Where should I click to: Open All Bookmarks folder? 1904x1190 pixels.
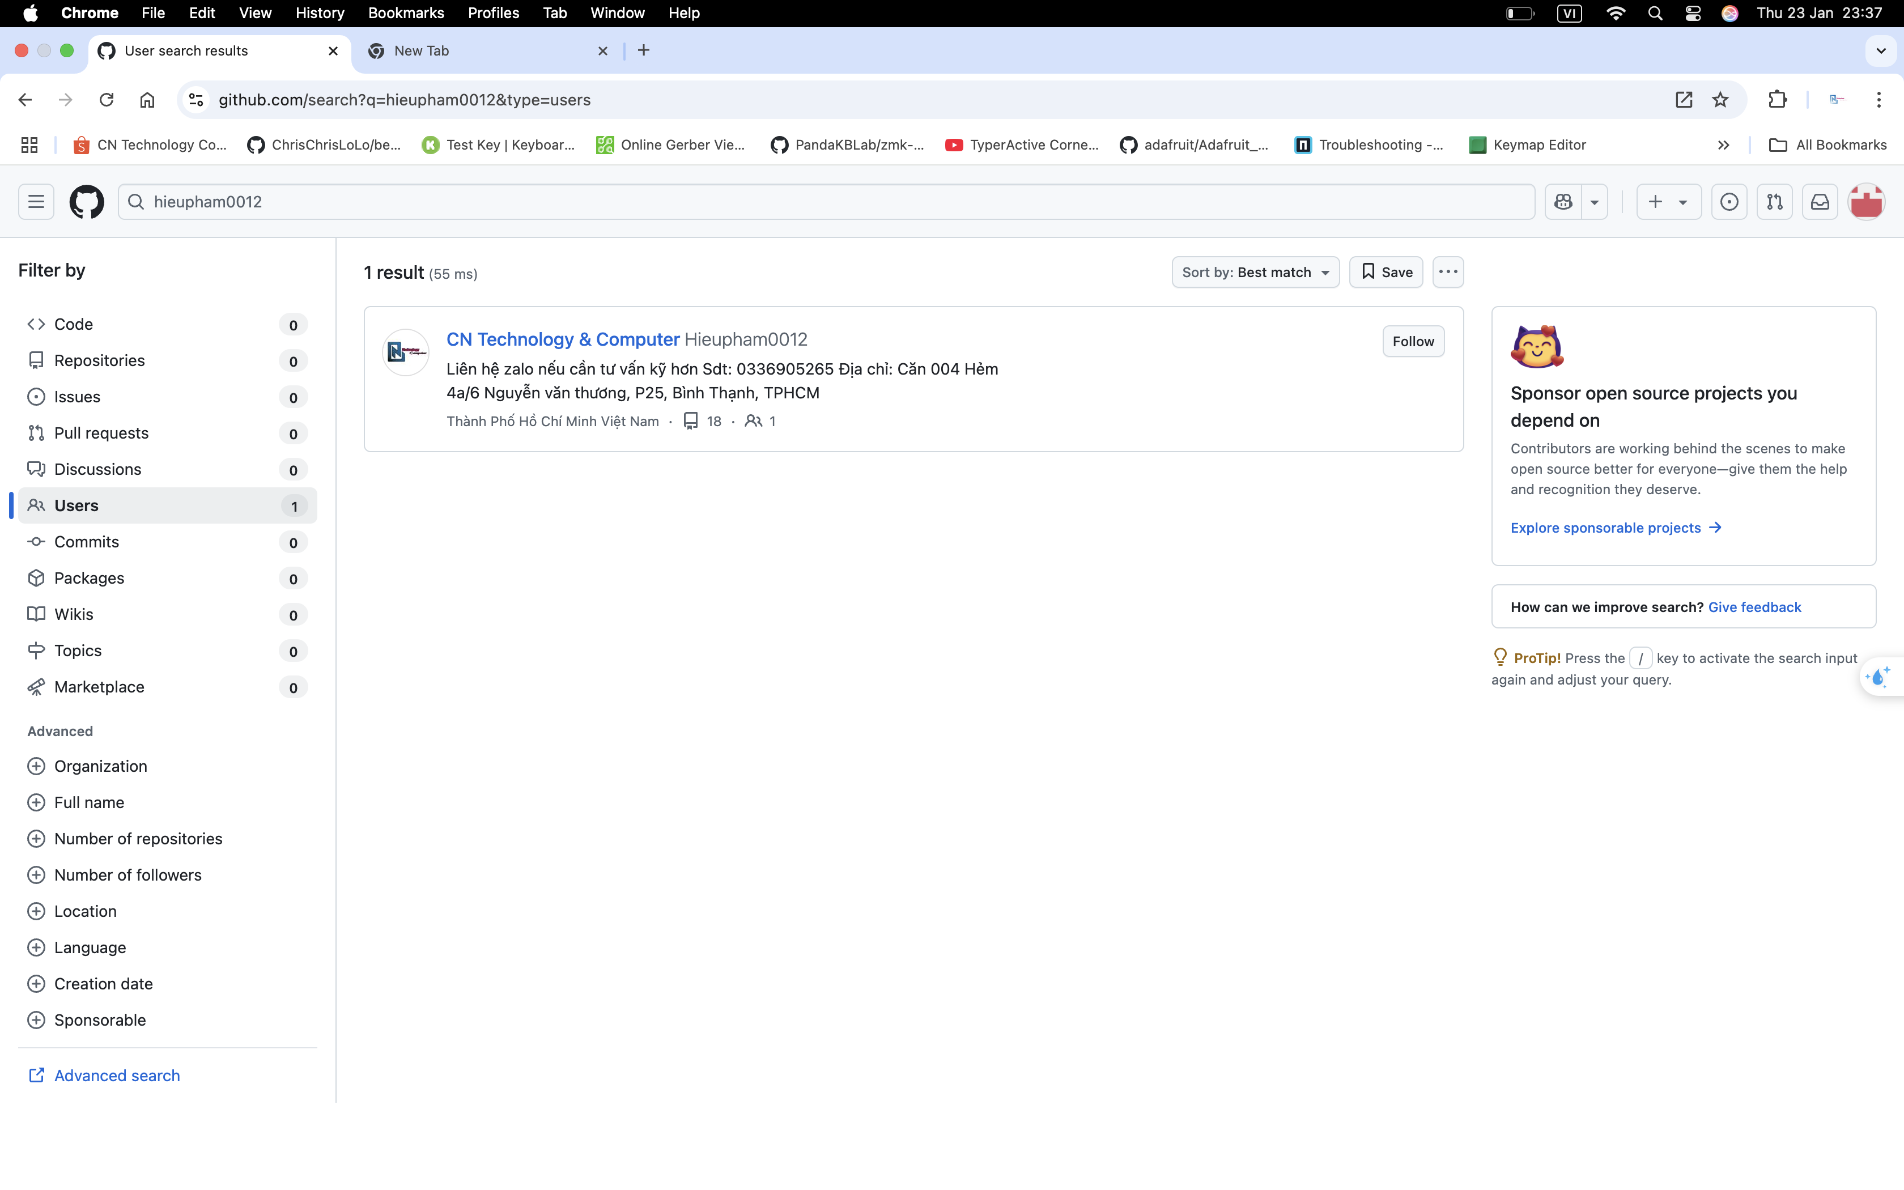point(1827,145)
